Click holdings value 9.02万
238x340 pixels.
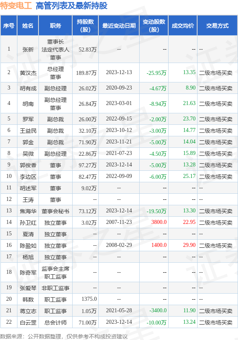tap(89, 188)
